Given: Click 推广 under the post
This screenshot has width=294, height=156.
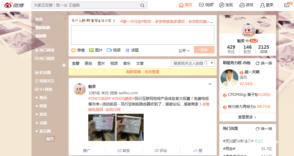Looking at the screenshot, I should click(x=87, y=150).
